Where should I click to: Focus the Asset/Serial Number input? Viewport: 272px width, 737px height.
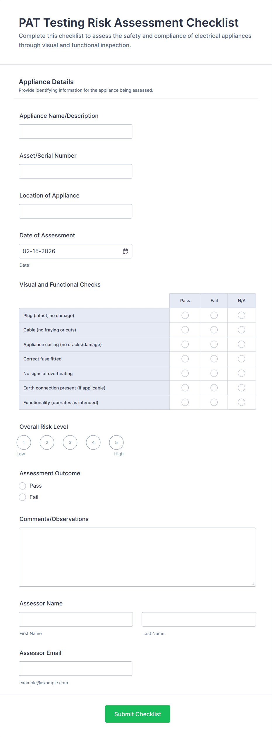tap(75, 171)
